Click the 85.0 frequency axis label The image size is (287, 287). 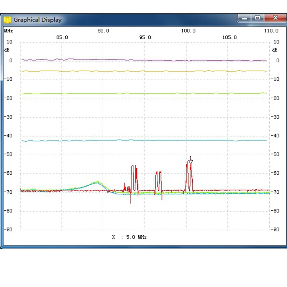pyautogui.click(x=62, y=37)
